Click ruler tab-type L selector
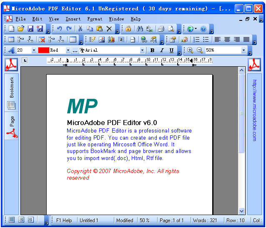Screen dimensions: 266x228 click(x=25, y=60)
